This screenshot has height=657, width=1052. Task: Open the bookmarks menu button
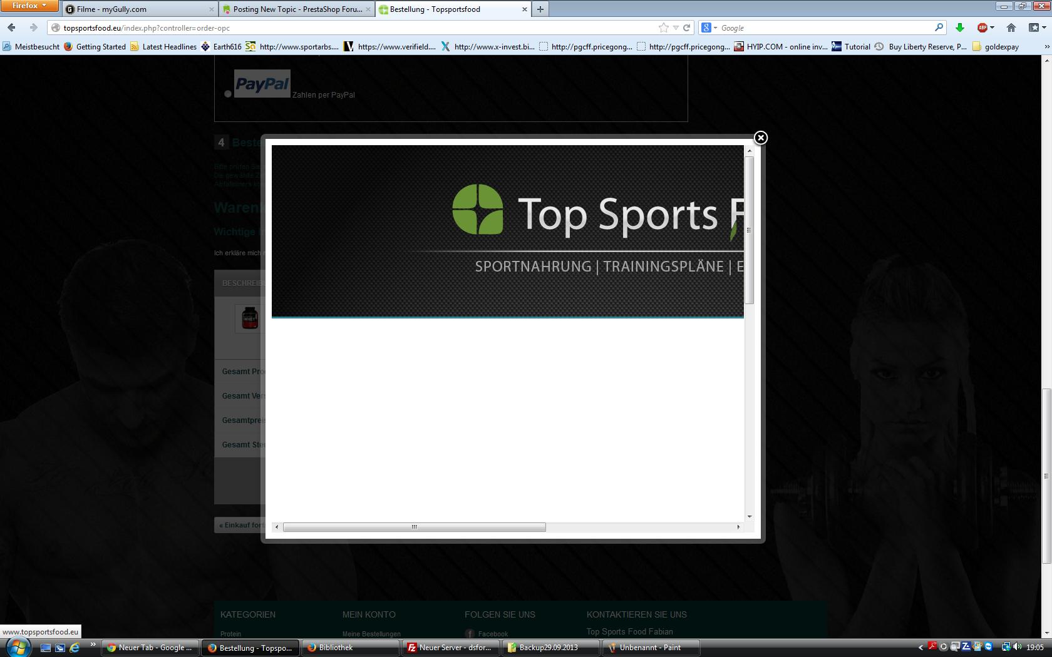1038,28
